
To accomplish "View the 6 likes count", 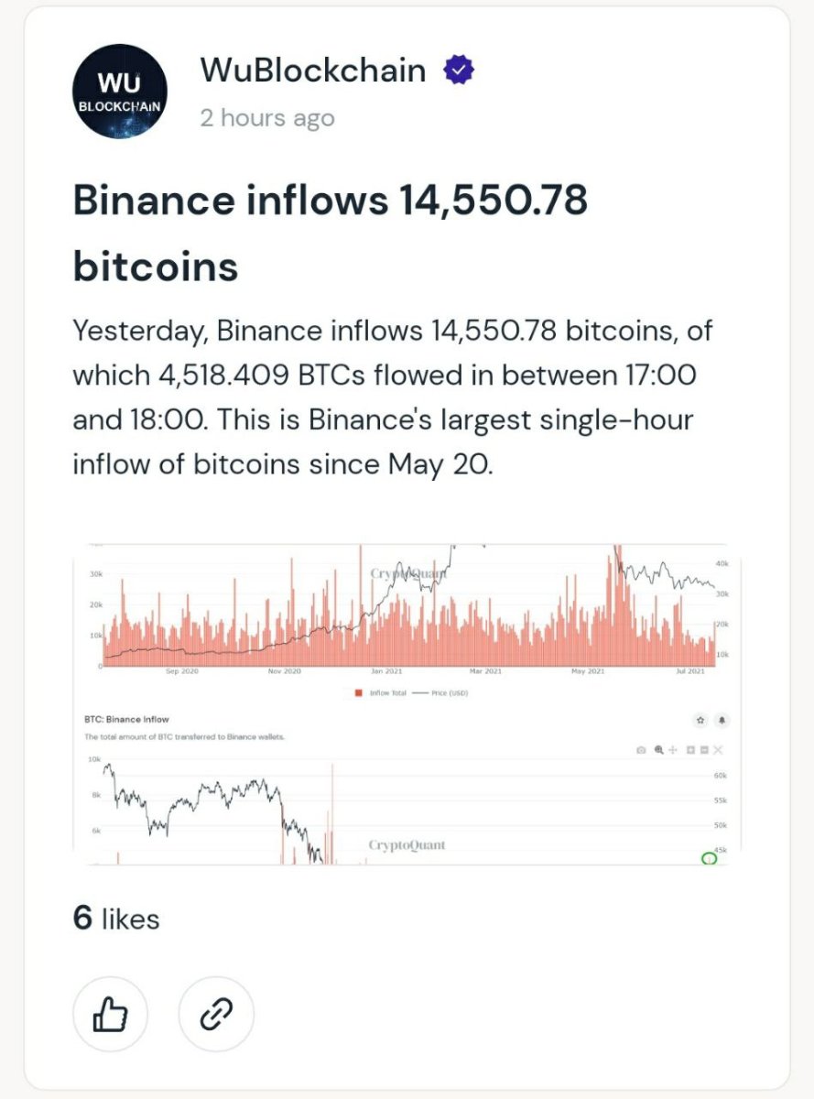I will 116,919.
